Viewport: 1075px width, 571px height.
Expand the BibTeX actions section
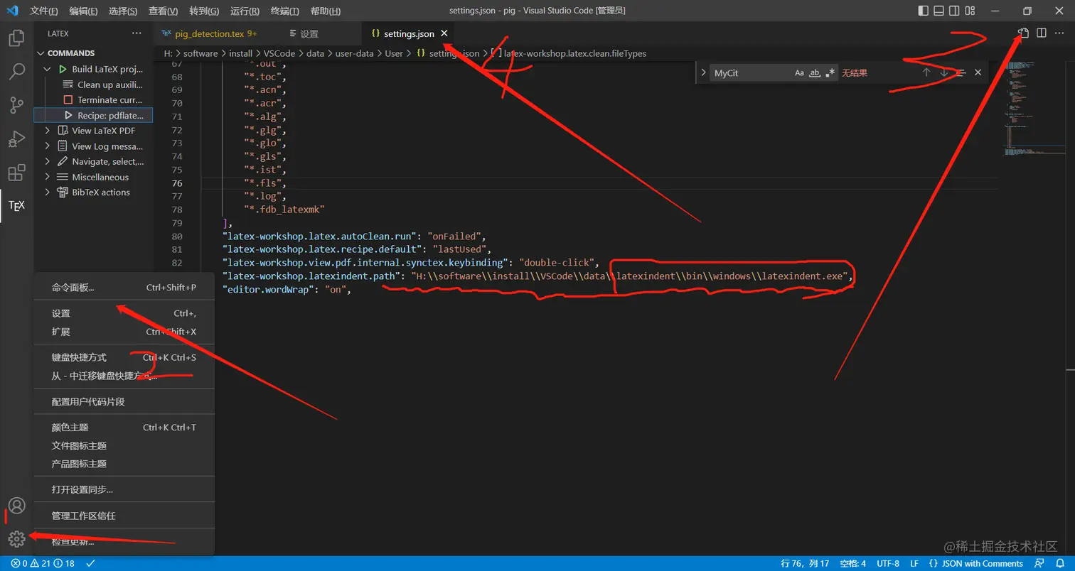47,192
